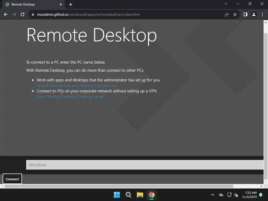Open Use a Remote Desktop Gateway server link
This screenshot has width=268, height=201.
tap(71, 97)
